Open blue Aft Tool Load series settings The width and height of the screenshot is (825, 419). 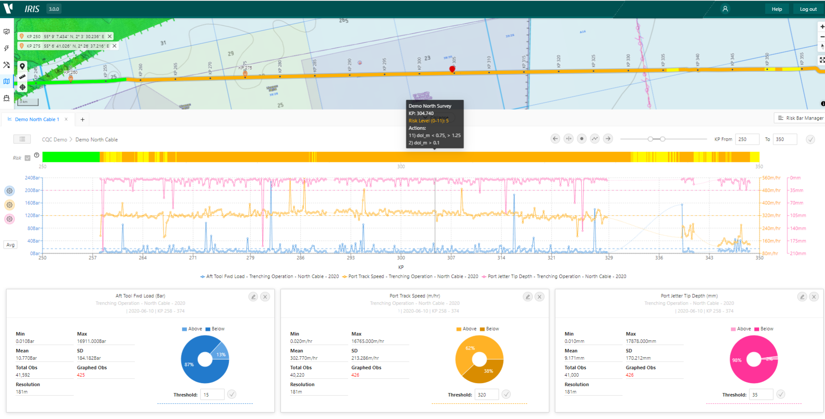10,191
